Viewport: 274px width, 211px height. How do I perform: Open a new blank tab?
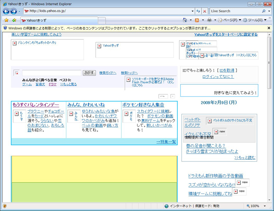102,21
